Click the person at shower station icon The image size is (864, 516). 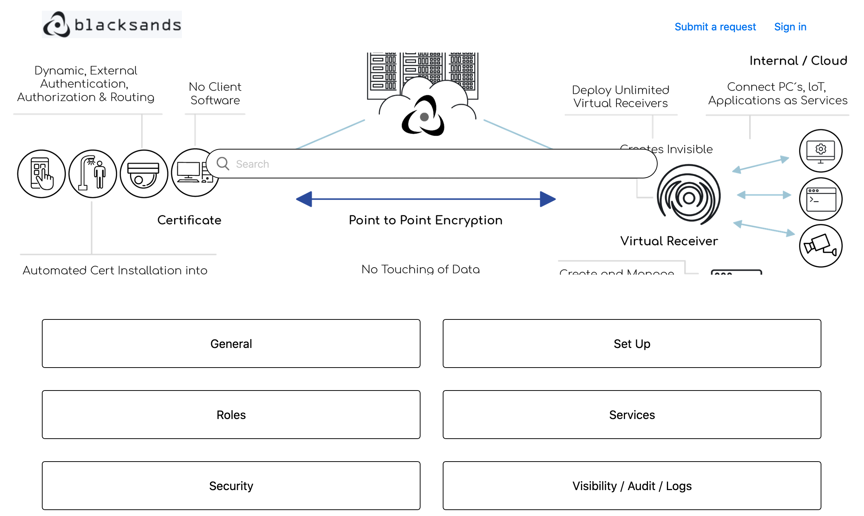pos(93,174)
